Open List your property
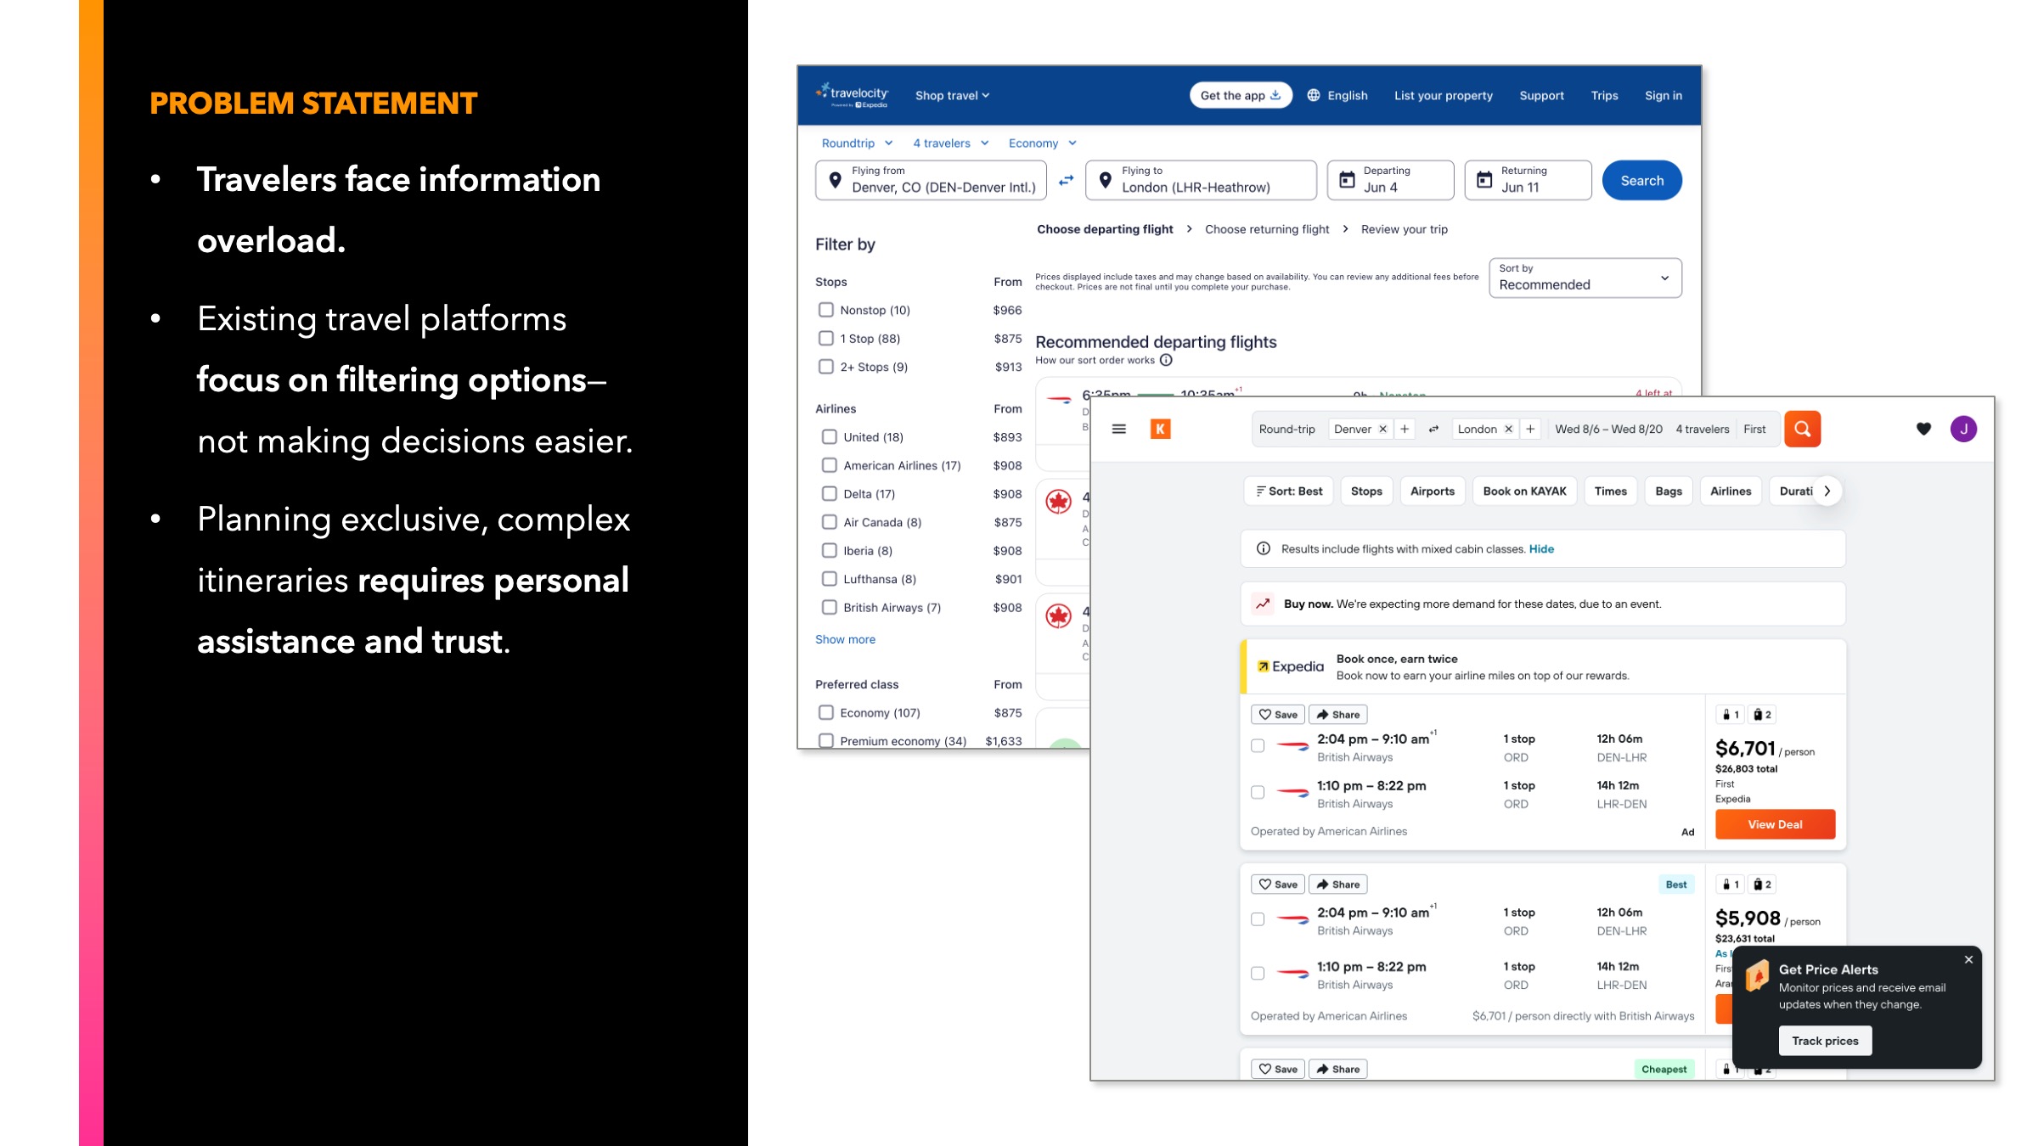The width and height of the screenshot is (2038, 1146). coord(1443,95)
